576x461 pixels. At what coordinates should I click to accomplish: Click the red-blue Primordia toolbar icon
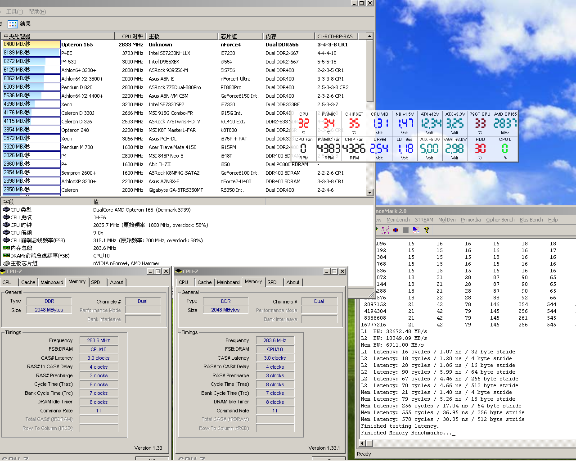tap(396, 230)
